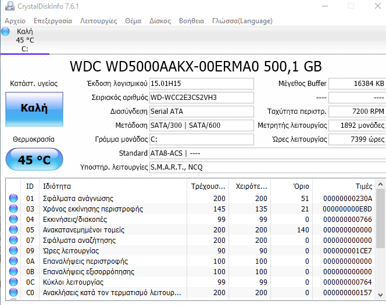
Task: Click the 7200 RPM rotation speed field
Action: (x=357, y=112)
